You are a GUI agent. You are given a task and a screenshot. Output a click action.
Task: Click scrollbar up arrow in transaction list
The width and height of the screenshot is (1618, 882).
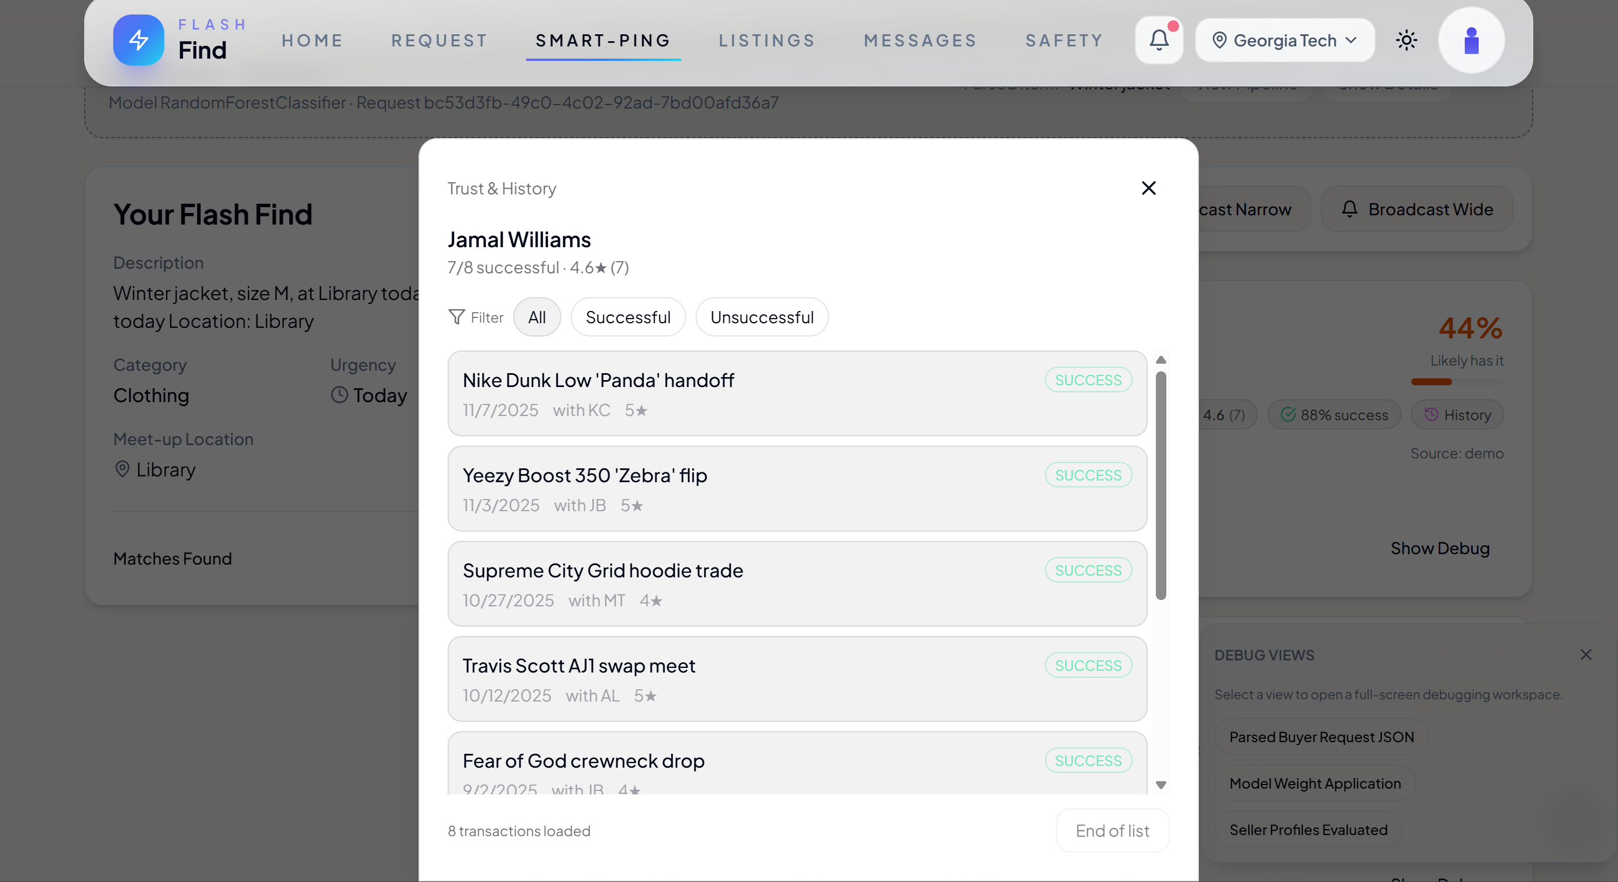coord(1161,360)
